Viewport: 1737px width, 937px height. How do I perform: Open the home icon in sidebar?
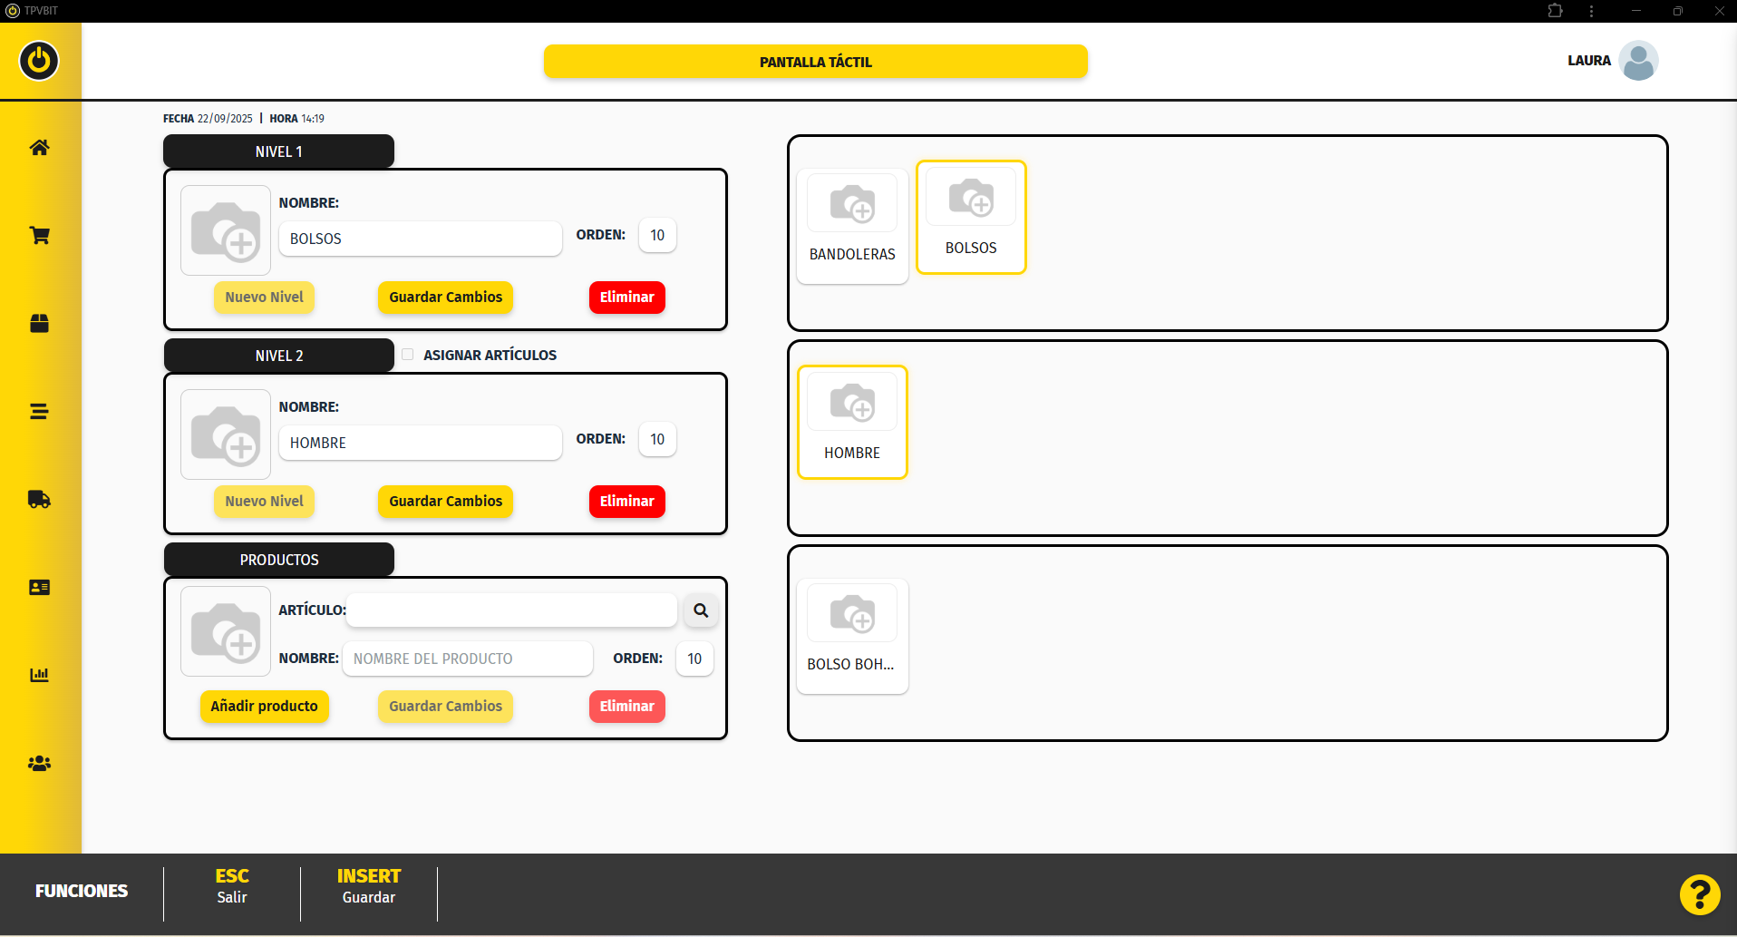pyautogui.click(x=39, y=148)
